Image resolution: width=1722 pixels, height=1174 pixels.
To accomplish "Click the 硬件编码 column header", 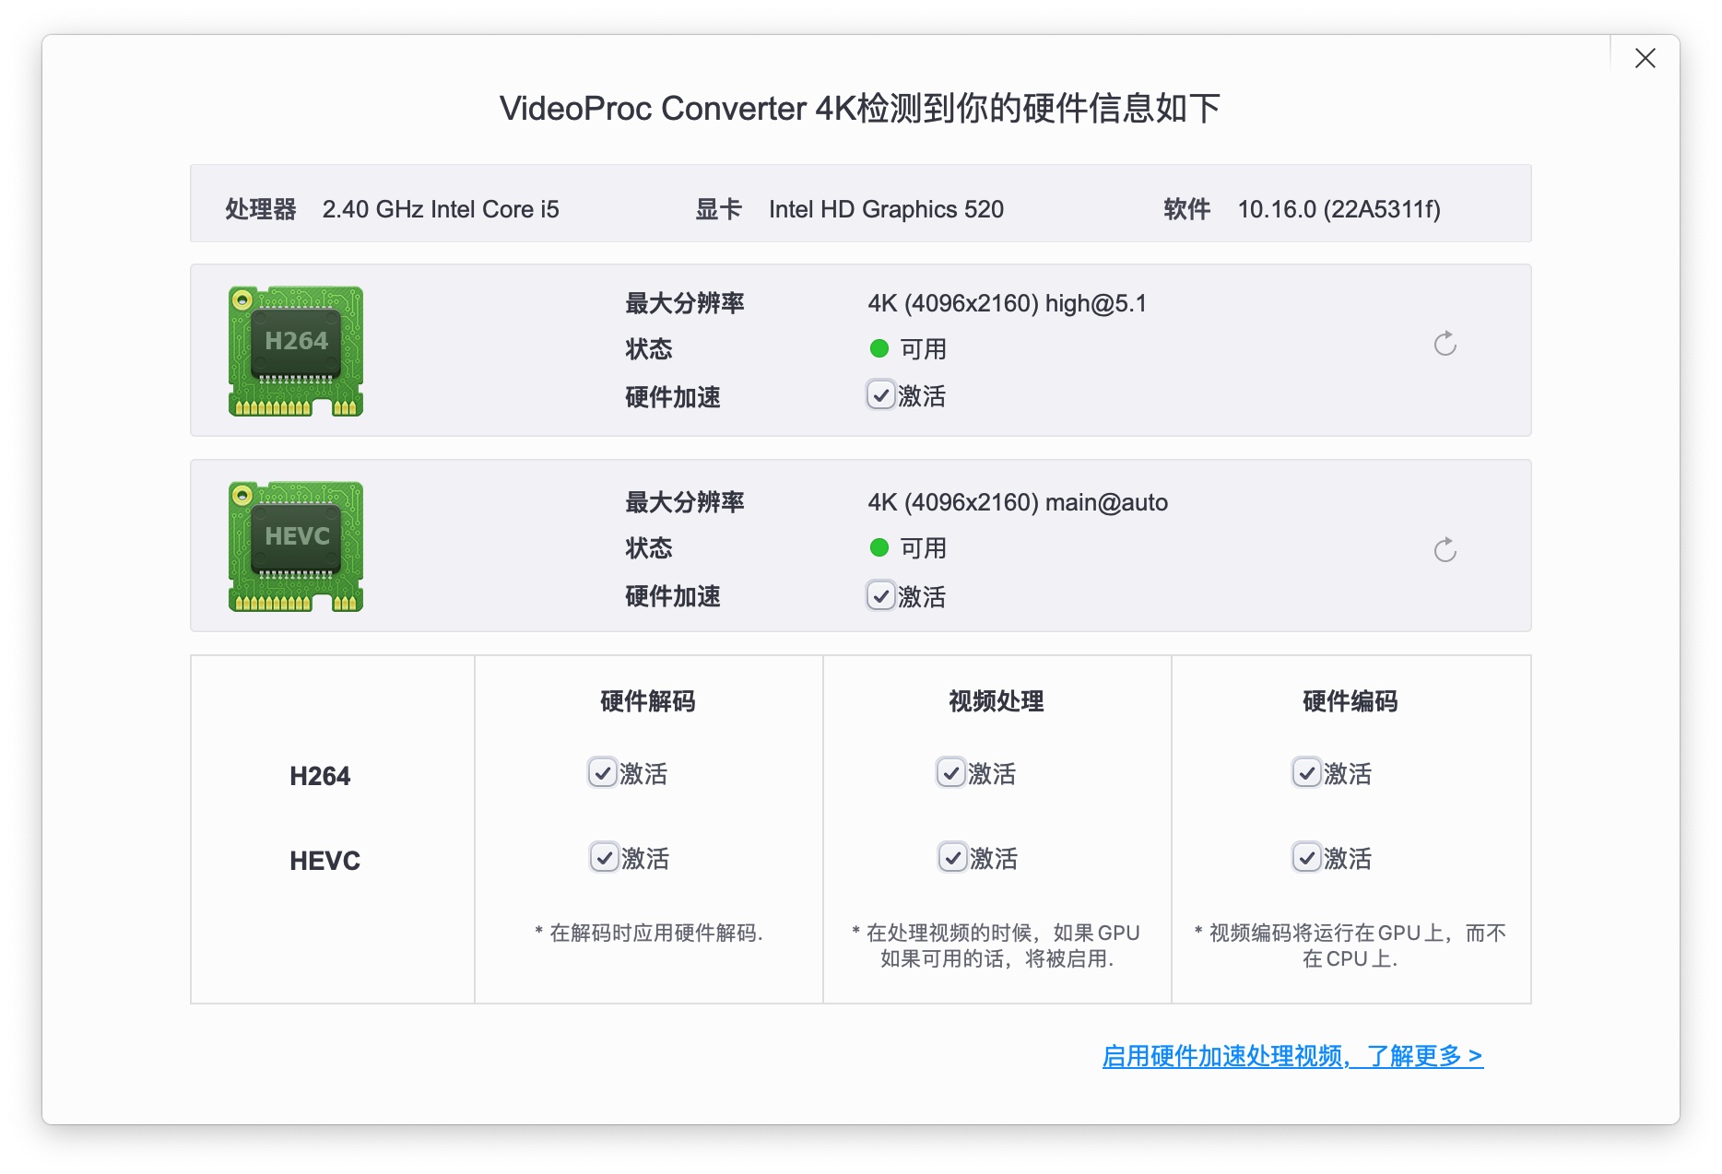I will (1350, 701).
